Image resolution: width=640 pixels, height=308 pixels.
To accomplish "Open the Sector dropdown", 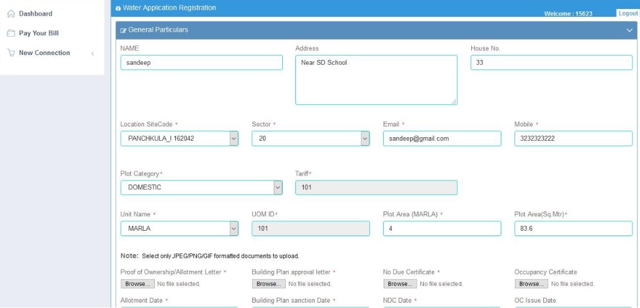I will [310, 138].
